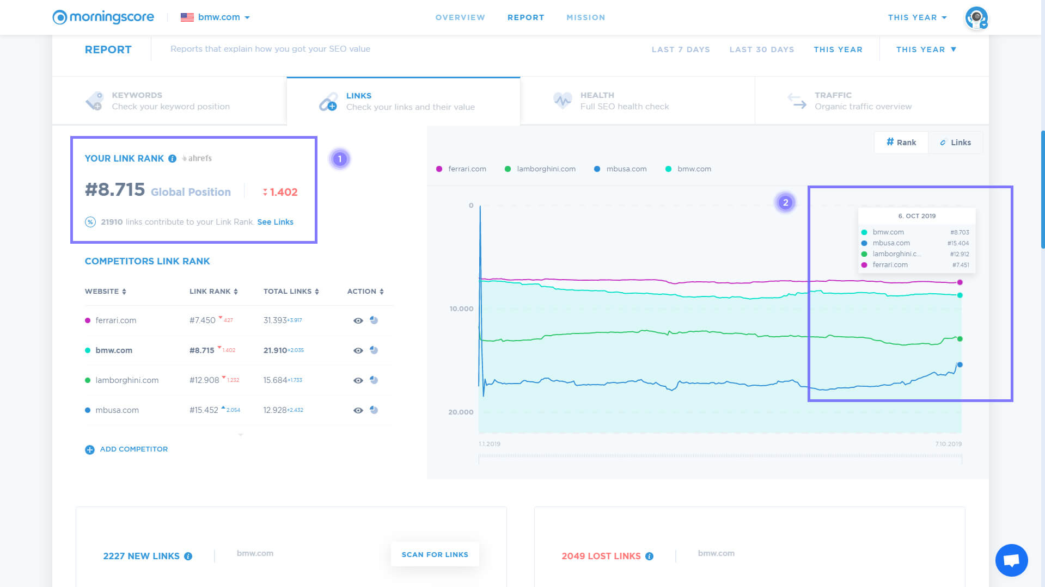
Task: Open the user avatar profile icon
Action: click(x=976, y=18)
